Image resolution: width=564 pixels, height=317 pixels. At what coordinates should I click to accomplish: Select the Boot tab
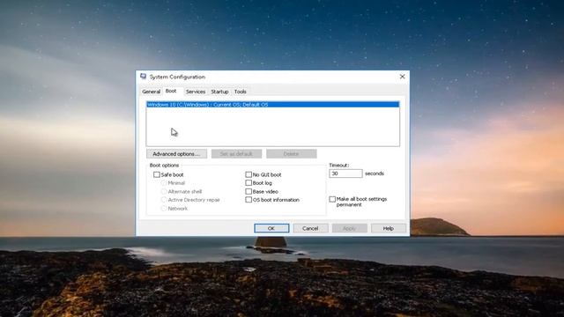coord(171,91)
